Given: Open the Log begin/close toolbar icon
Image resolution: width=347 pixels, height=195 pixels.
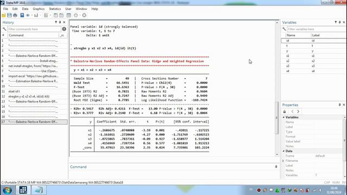Looking at the screenshot, I should (22, 15).
